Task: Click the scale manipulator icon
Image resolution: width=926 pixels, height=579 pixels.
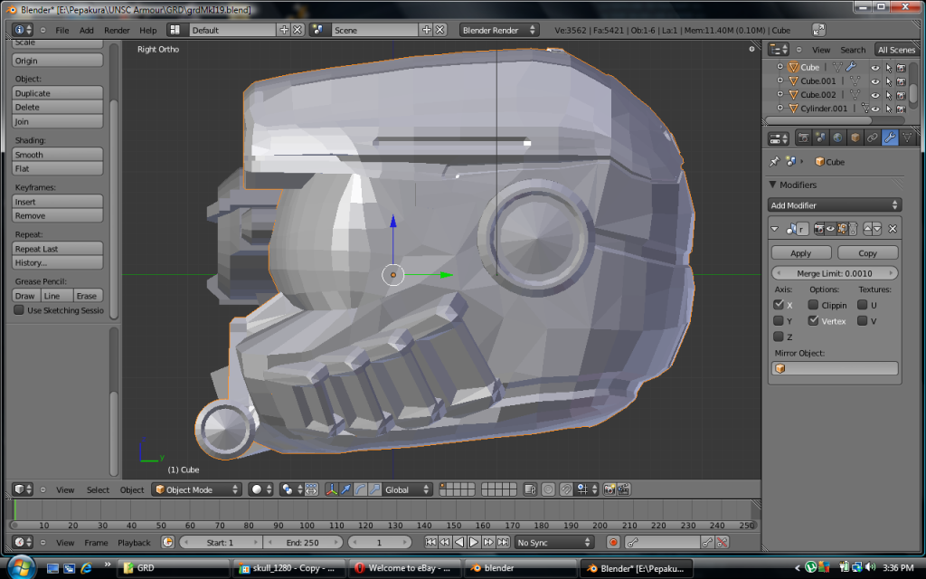Action: pos(374,489)
